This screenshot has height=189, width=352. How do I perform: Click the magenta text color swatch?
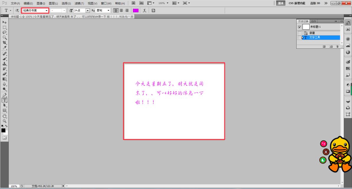[x=136, y=10]
